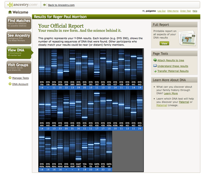Click the Learn More About DNA panel header
Viewport: 208px width, 176px height.
tap(174, 80)
